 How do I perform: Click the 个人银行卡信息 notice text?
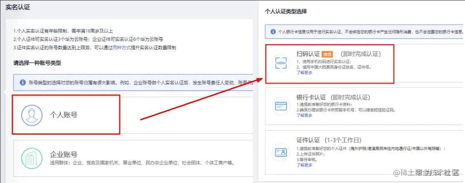[x=370, y=31]
